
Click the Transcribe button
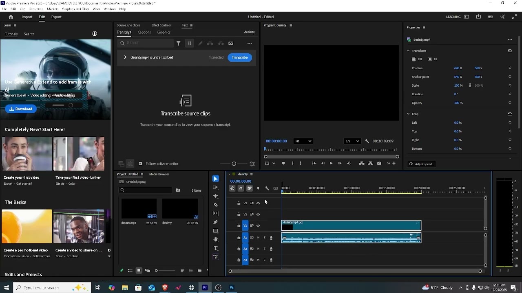pyautogui.click(x=240, y=57)
